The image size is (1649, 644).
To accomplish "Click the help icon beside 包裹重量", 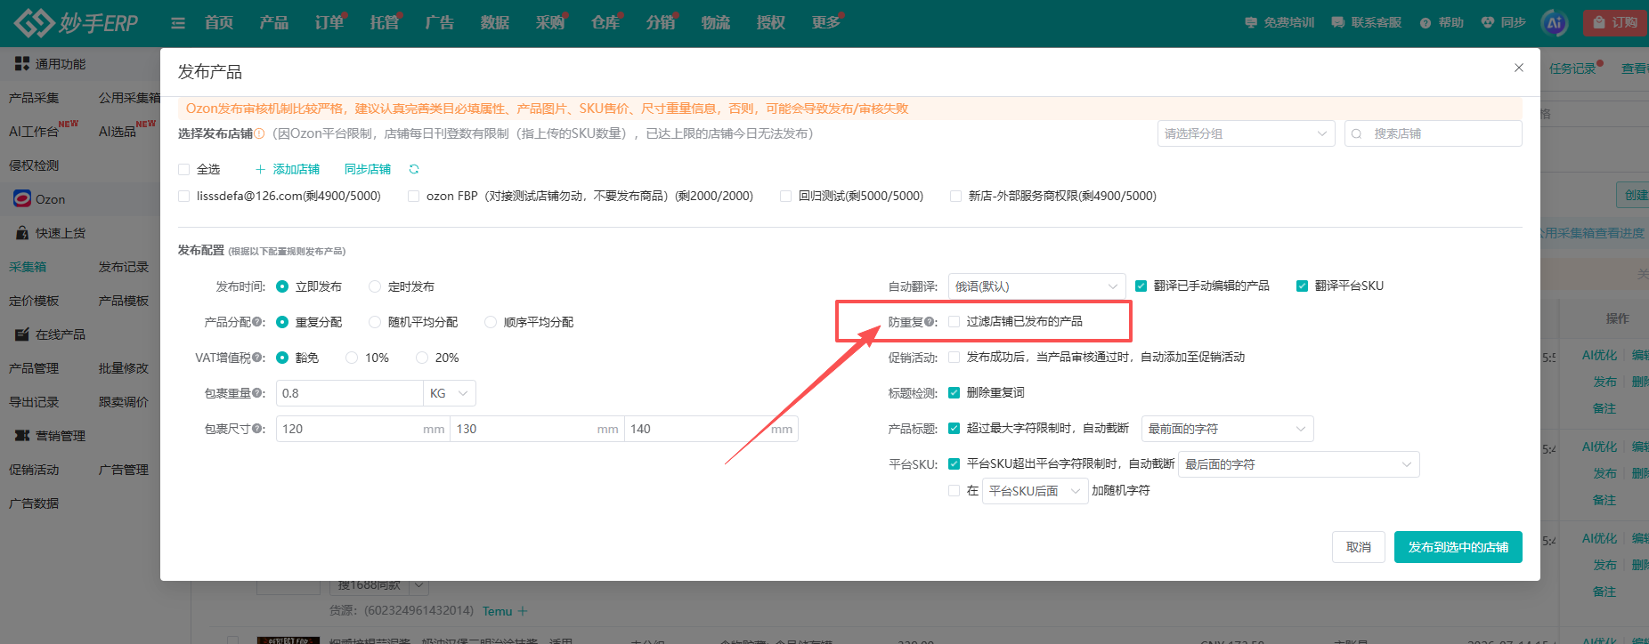I will 257,393.
